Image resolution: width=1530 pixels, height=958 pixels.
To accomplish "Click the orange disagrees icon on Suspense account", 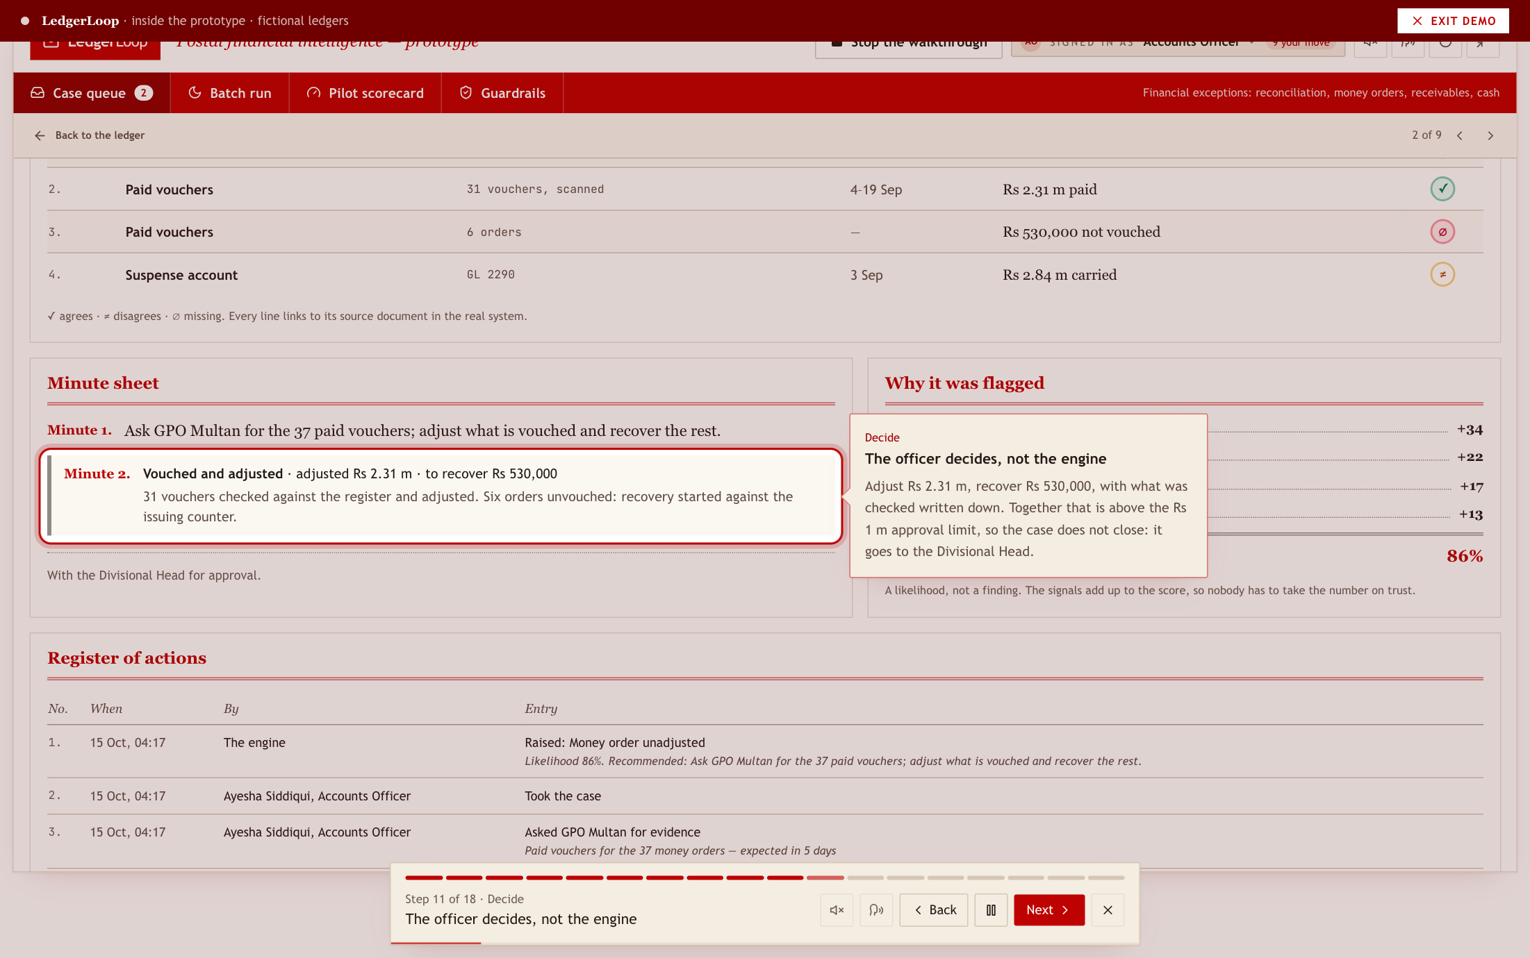I will coord(1442,274).
